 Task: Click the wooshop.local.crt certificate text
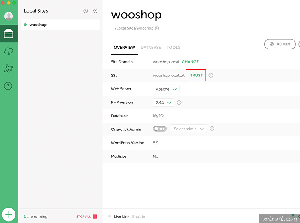(x=168, y=75)
